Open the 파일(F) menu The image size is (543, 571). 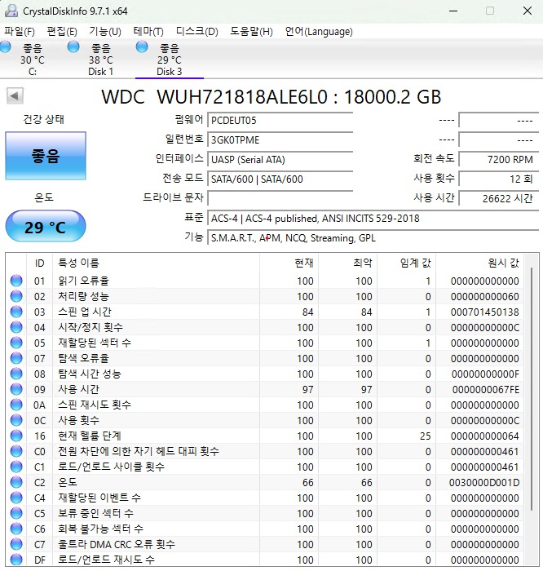(x=20, y=32)
